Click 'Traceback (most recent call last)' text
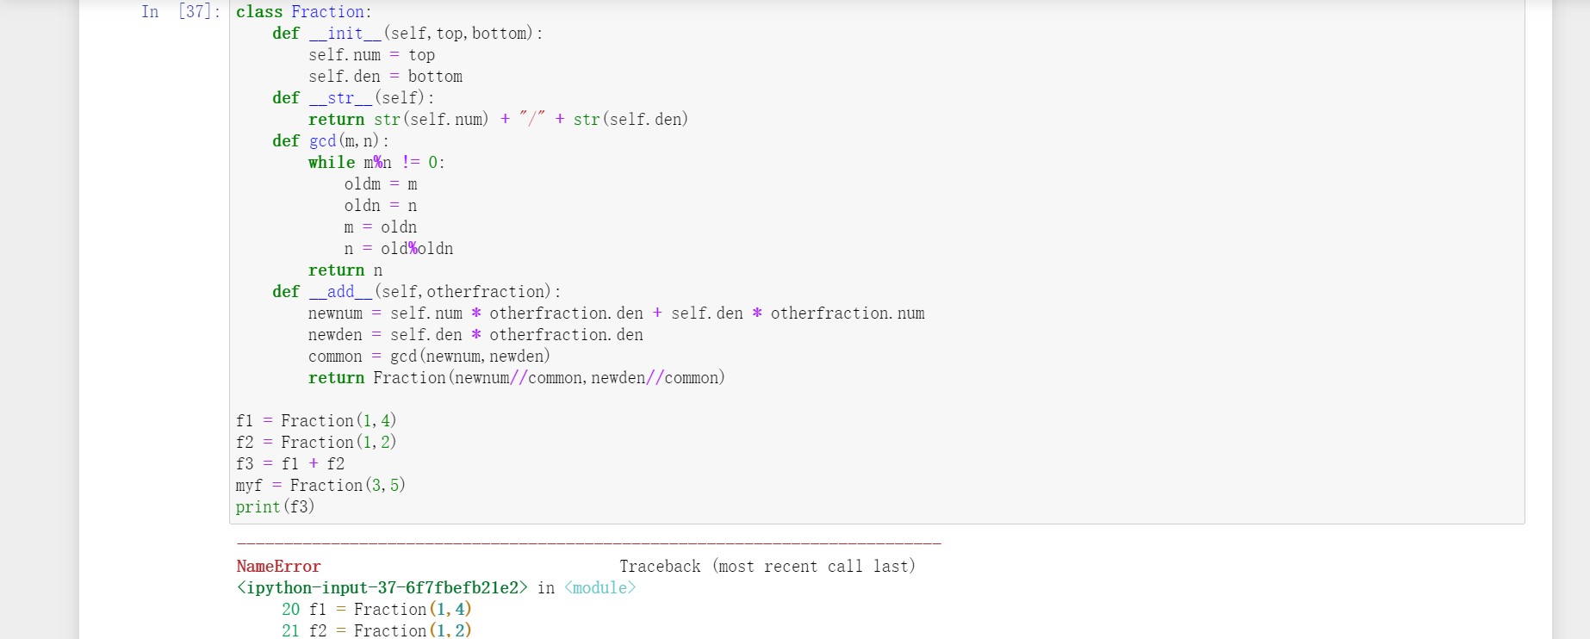The width and height of the screenshot is (1590, 639). (767, 567)
